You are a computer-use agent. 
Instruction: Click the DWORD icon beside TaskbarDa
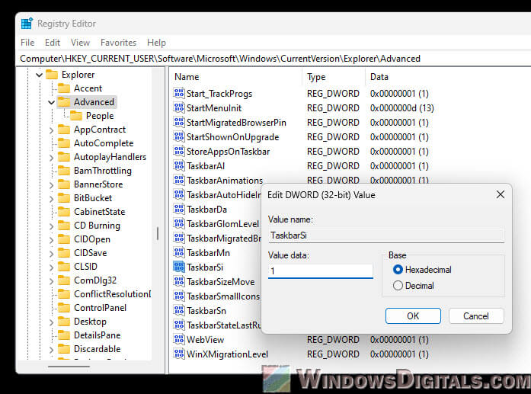(x=179, y=210)
